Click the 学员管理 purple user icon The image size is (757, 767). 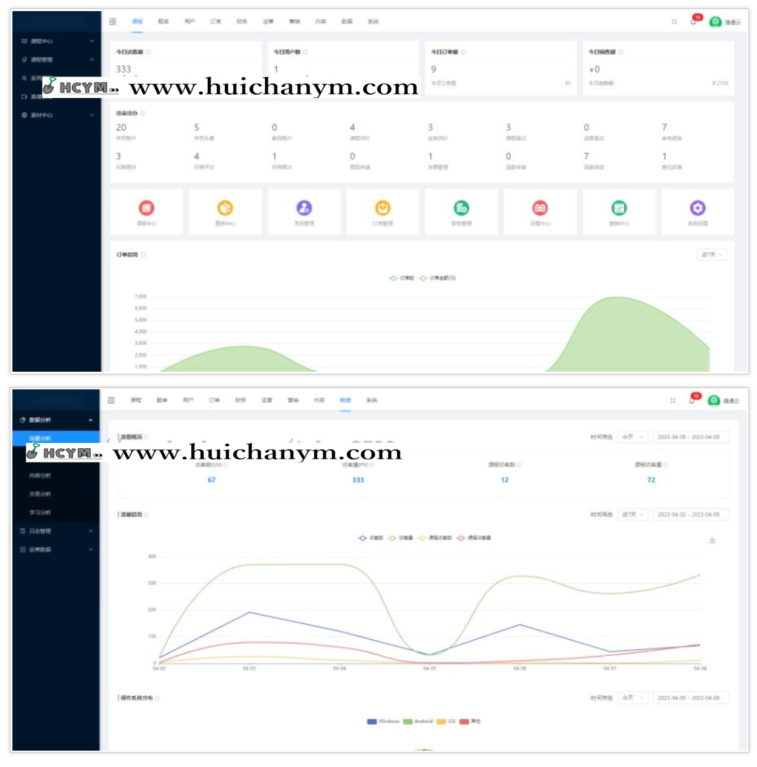(x=304, y=208)
